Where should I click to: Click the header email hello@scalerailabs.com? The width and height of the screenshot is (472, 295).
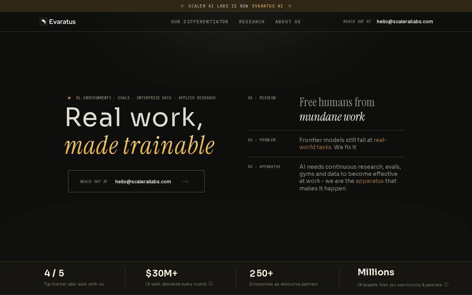tap(405, 22)
